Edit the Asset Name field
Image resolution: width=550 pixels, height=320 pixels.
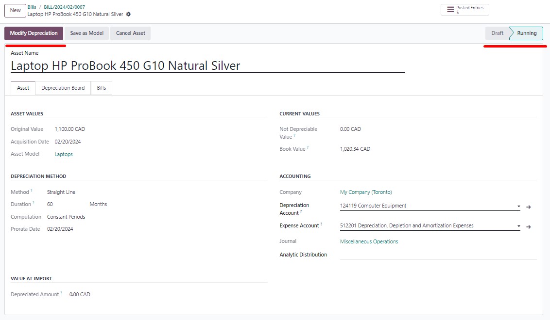pos(207,65)
